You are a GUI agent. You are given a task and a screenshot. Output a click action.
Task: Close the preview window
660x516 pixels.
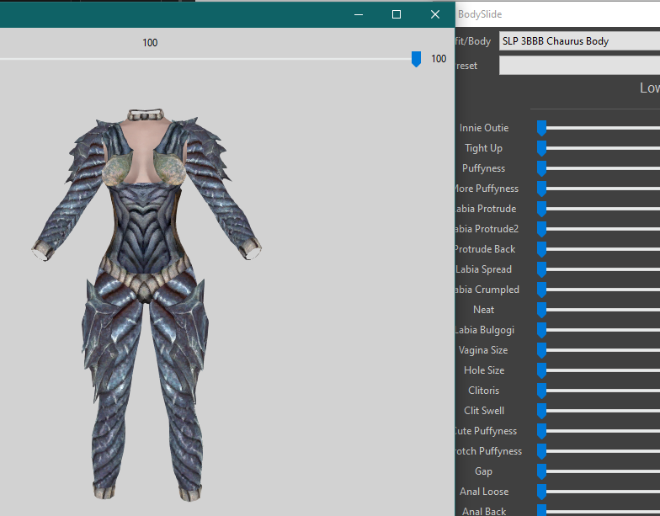tap(435, 14)
